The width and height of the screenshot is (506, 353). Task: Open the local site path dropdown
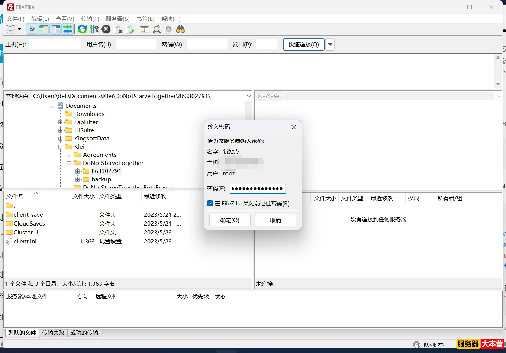pos(249,96)
